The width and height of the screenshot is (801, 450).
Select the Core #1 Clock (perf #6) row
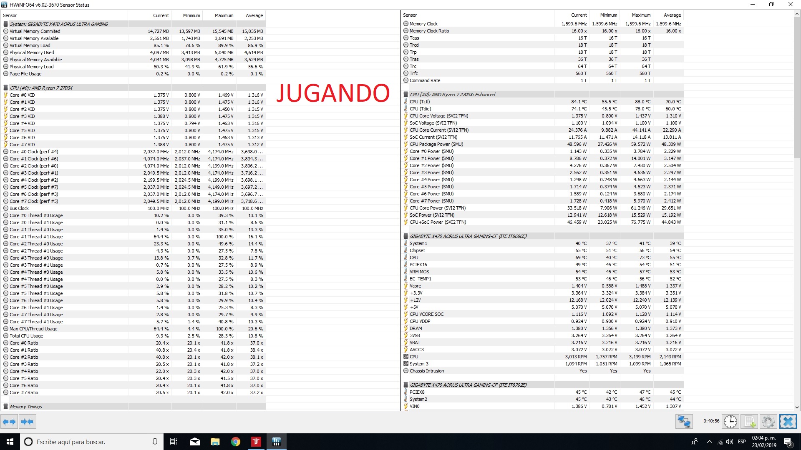(x=133, y=159)
